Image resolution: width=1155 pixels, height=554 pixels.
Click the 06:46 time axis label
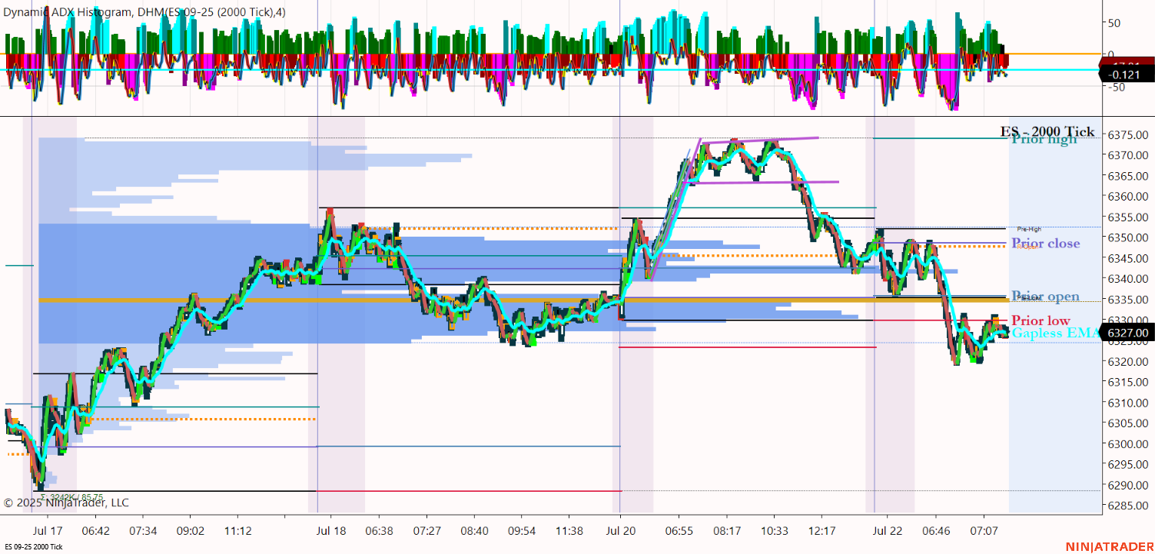936,531
